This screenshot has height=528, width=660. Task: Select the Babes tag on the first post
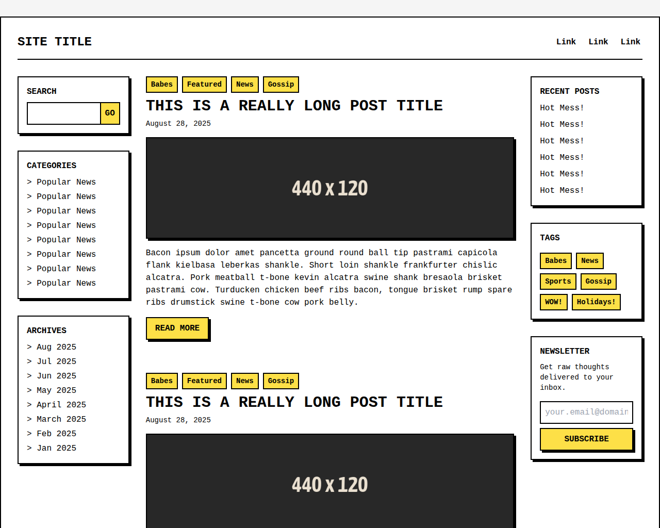[x=161, y=84]
